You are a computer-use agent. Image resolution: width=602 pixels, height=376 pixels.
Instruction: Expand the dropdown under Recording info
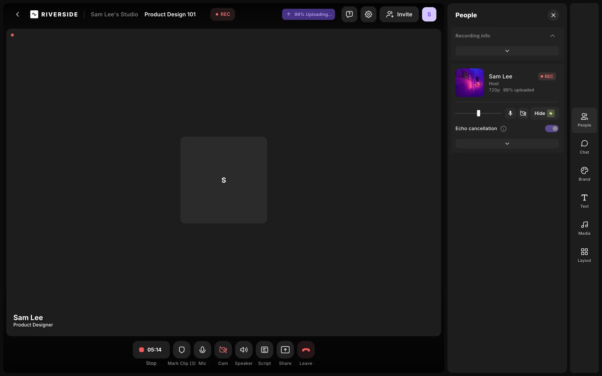tap(507, 51)
